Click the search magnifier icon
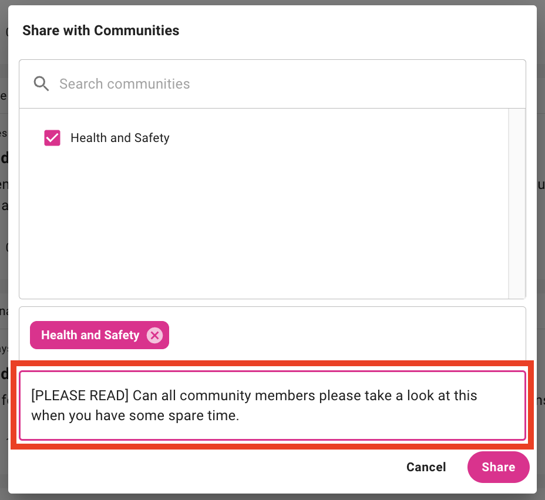 coord(41,84)
